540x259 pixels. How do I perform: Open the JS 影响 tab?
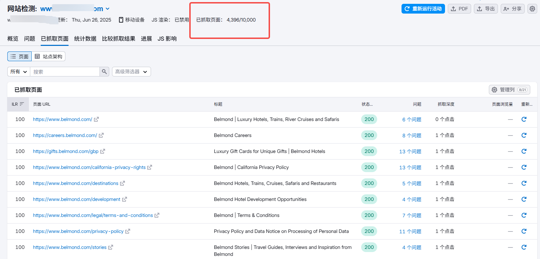point(167,39)
